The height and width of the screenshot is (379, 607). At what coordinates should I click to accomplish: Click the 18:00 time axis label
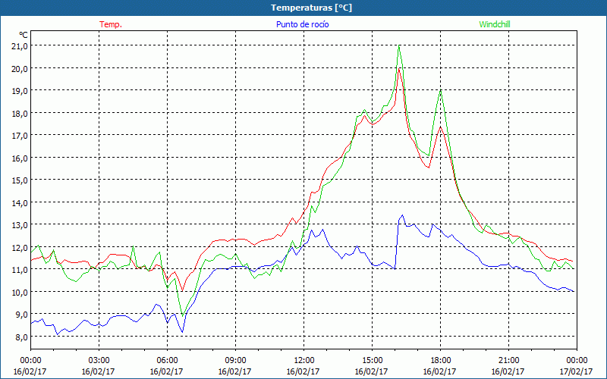(440, 360)
